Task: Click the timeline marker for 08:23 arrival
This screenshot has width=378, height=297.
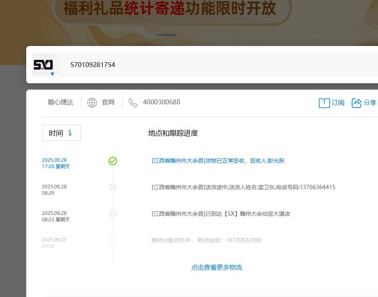Action: point(112,213)
